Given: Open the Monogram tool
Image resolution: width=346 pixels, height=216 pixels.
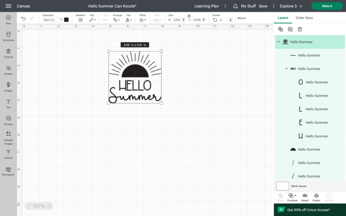Looking at the screenshot, I should click(8, 171).
